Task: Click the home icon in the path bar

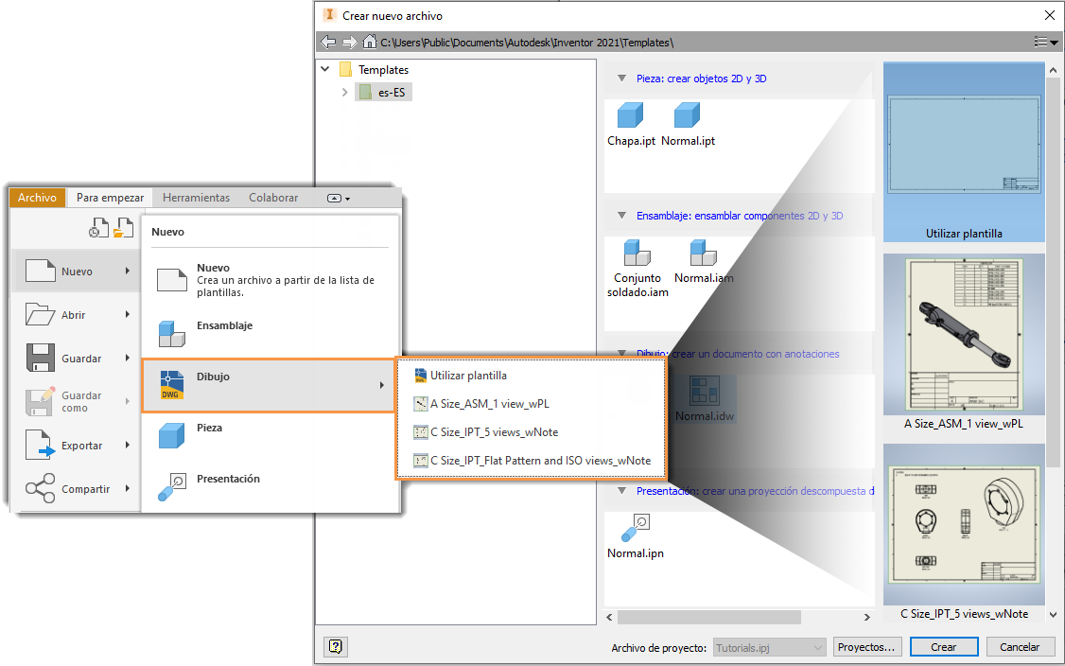Action: click(369, 43)
